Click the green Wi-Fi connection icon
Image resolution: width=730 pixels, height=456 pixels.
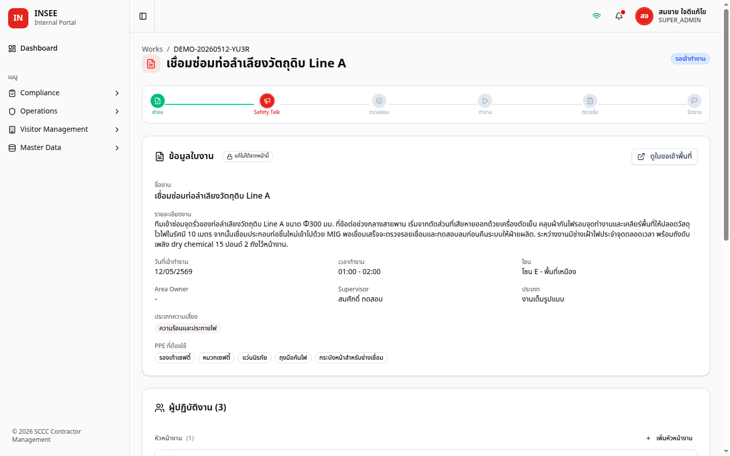pyautogui.click(x=597, y=16)
